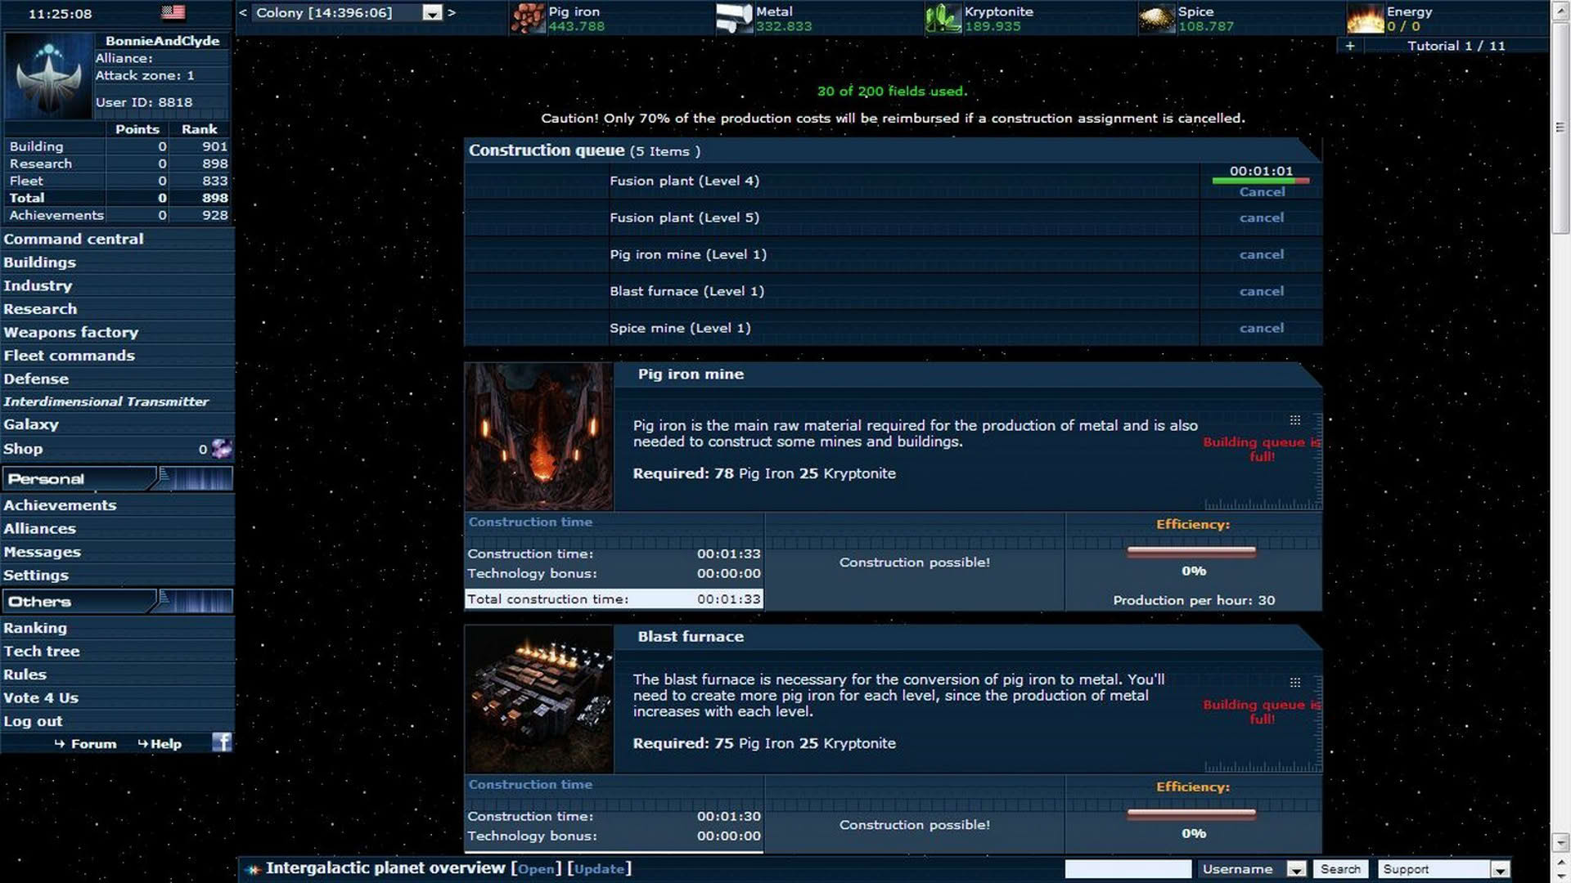Open the Rules page
This screenshot has height=883, width=1571.
point(25,675)
